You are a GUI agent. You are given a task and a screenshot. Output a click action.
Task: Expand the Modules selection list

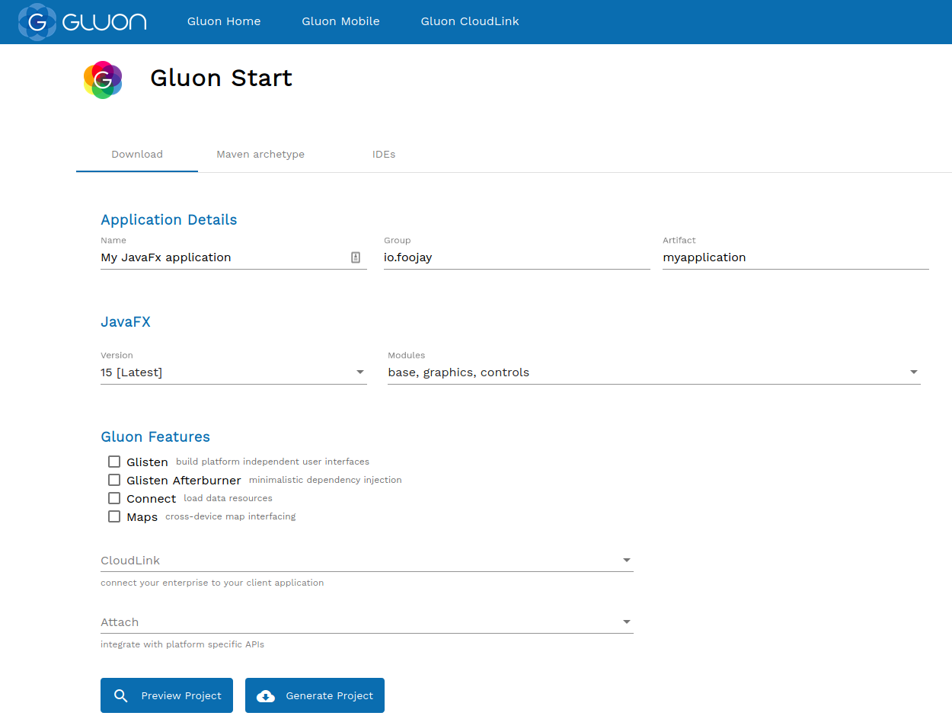(x=913, y=372)
